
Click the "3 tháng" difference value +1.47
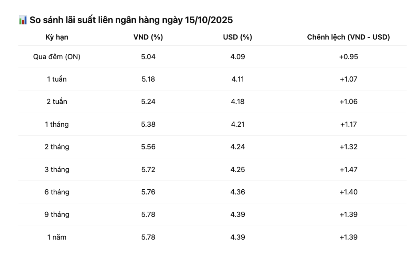click(348, 169)
